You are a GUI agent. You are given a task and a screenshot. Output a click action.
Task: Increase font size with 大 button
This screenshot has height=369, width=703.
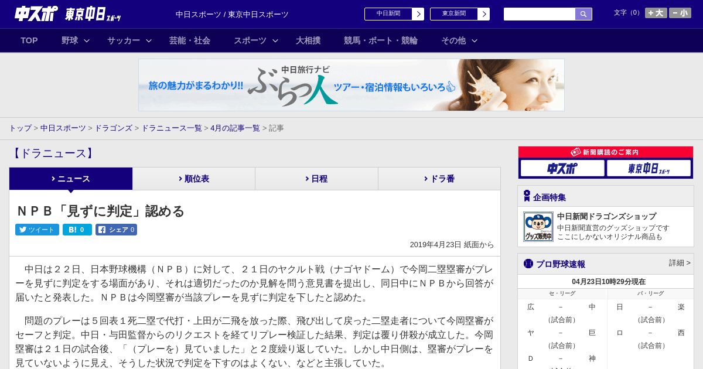click(656, 13)
